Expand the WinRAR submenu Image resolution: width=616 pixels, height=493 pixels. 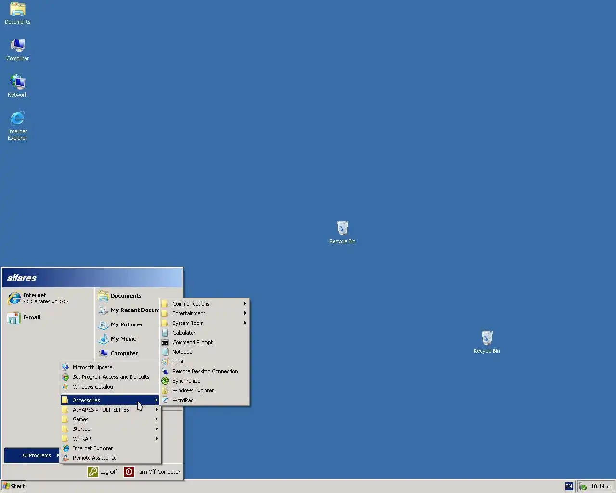tap(110, 439)
